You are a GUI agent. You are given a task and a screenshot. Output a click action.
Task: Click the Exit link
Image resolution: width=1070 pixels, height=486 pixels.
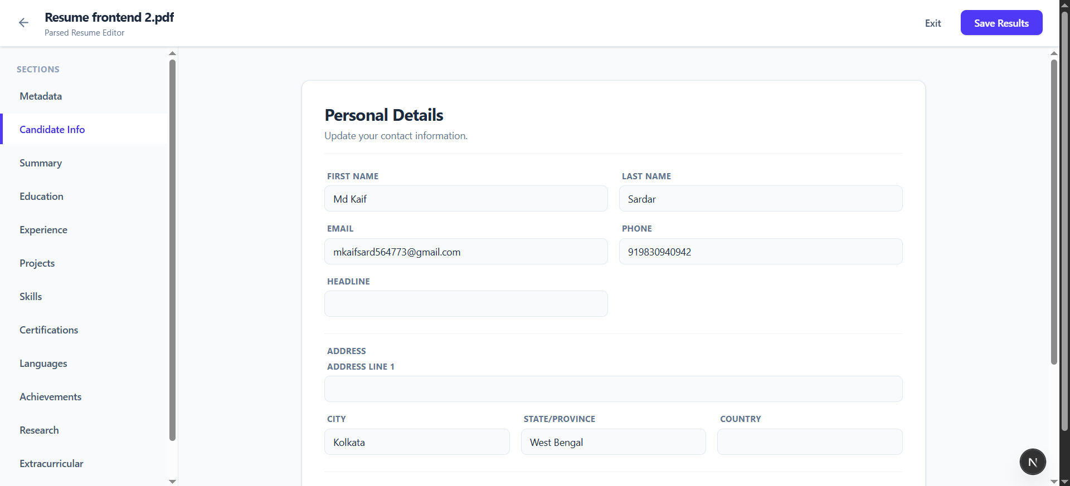pos(933,23)
